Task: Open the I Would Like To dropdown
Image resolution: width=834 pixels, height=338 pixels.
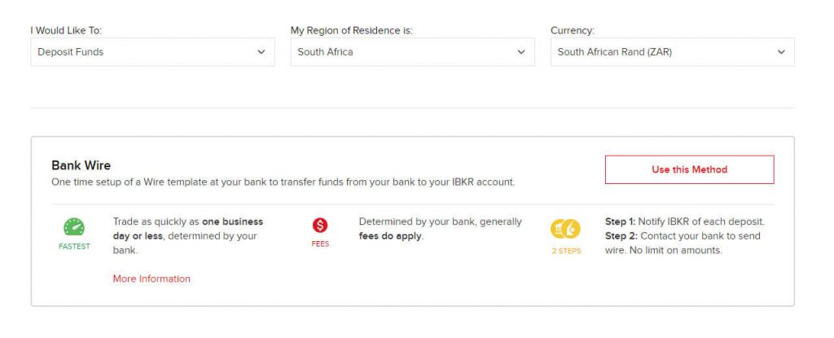Action: coord(152,52)
